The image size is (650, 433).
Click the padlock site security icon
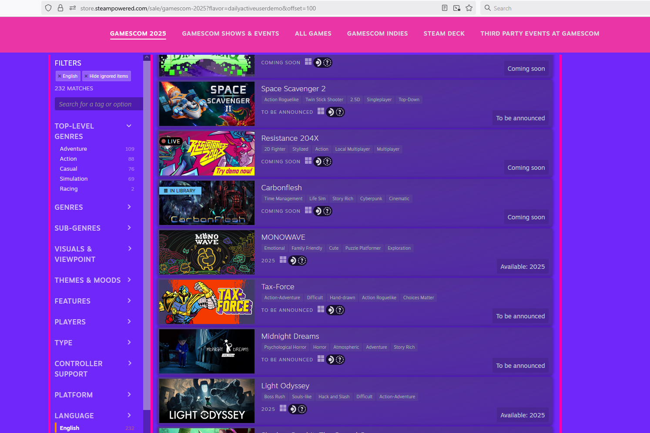click(x=60, y=8)
